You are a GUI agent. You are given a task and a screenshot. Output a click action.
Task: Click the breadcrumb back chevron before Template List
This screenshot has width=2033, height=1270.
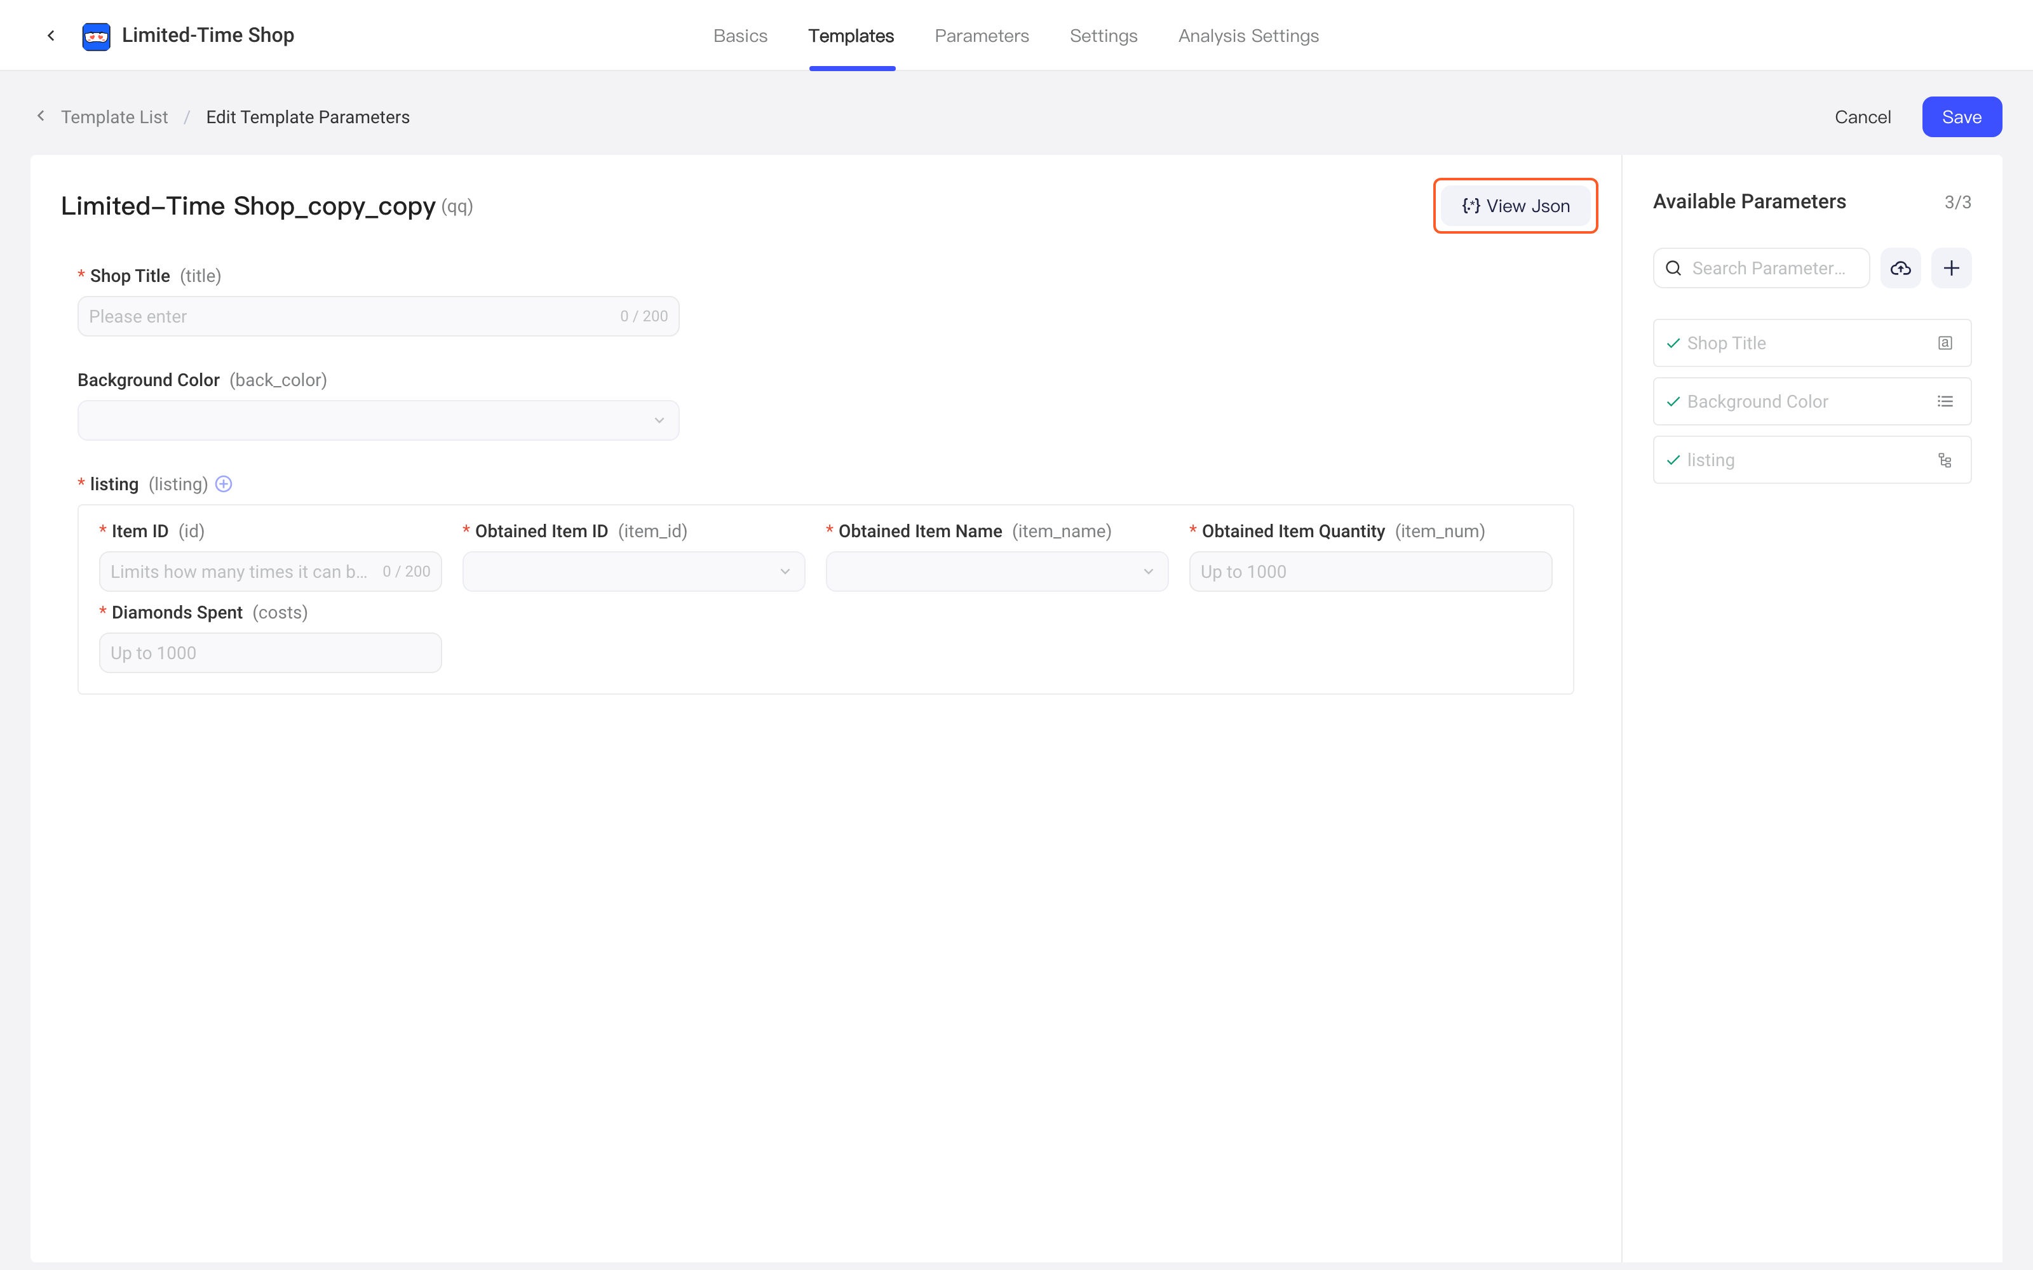click(x=40, y=116)
